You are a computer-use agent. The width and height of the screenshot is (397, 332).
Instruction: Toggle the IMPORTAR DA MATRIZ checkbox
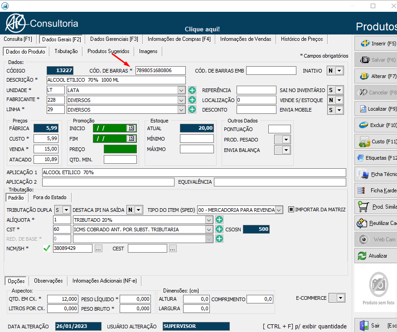pyautogui.click(x=291, y=210)
